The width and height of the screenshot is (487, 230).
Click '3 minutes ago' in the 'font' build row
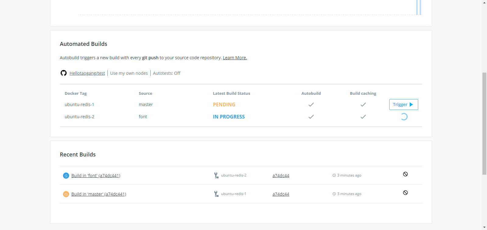coord(349,175)
